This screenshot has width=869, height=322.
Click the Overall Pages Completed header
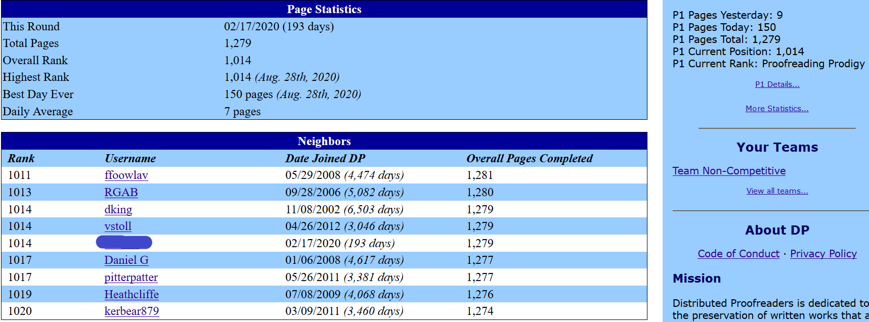pyautogui.click(x=529, y=159)
